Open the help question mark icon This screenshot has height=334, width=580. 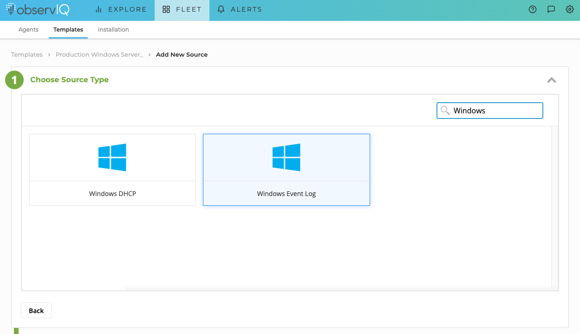533,9
